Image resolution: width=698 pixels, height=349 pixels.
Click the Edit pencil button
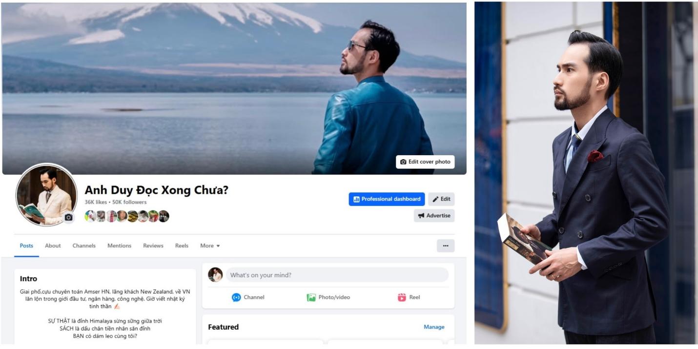click(x=441, y=199)
